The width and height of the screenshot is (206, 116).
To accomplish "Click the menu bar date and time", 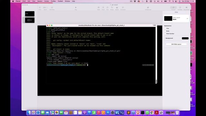I will point(188,1).
